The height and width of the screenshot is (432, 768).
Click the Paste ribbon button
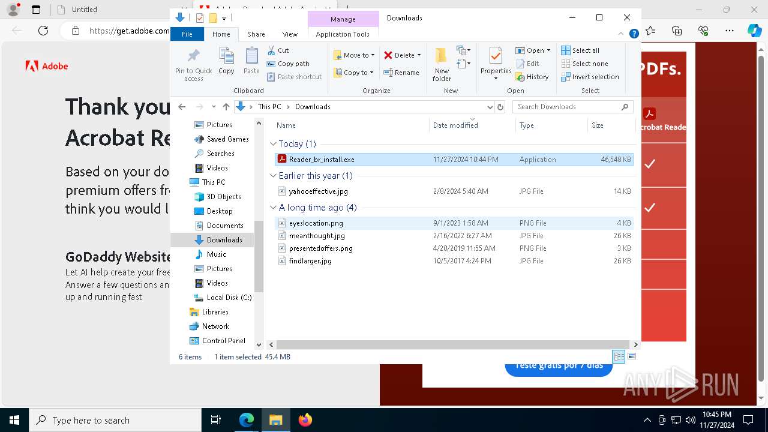pos(251,61)
